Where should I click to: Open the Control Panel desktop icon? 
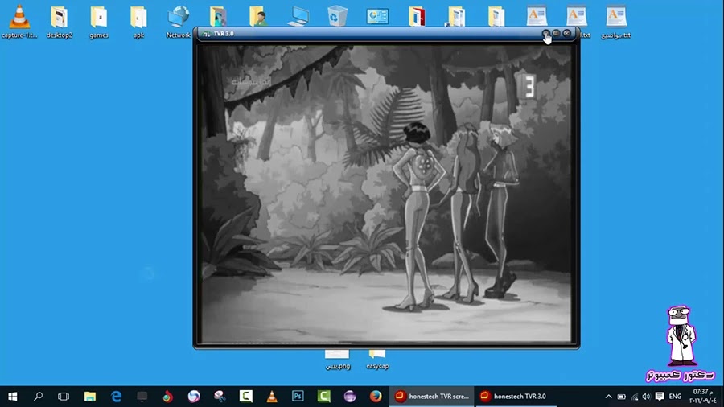[x=377, y=17]
